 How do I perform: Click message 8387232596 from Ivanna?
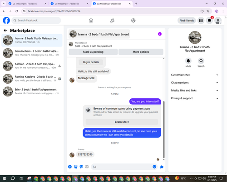pyautogui.click(x=85, y=154)
